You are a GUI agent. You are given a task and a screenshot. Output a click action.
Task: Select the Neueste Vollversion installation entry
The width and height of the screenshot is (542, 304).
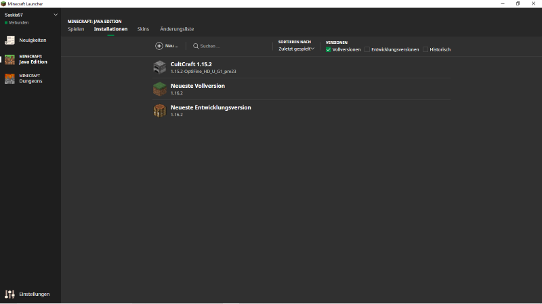(x=198, y=86)
